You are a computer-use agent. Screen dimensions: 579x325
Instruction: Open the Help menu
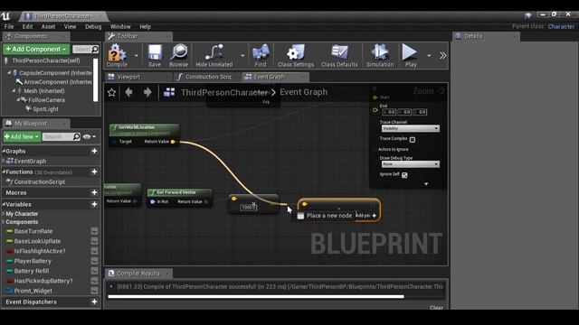[145, 26]
